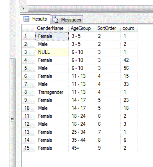Click the count cell showing 15
This screenshot has width=153, height=167.
[x=129, y=76]
